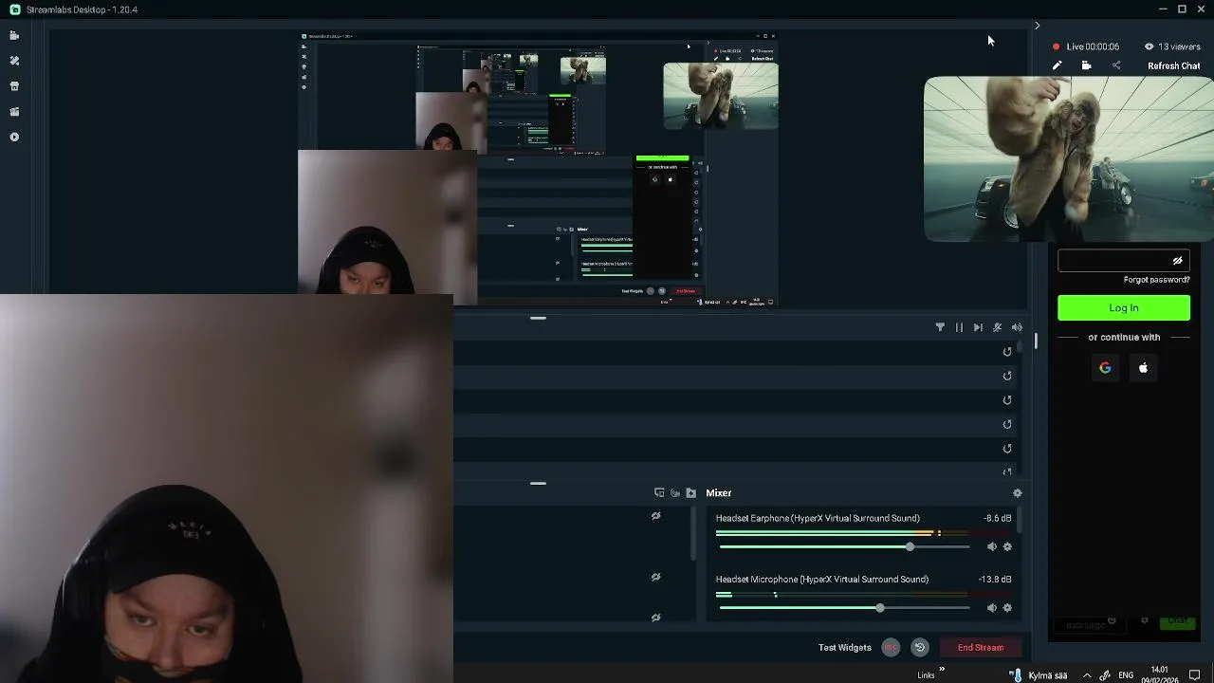
Task: Click the events list scrollbar
Action: coord(1021,348)
